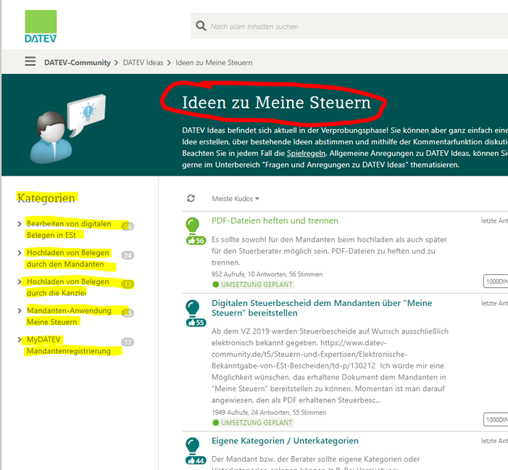Give kudos on the 44-votes thumbs-up badge
Image resolution: width=508 pixels, height=470 pixels.
click(x=196, y=461)
